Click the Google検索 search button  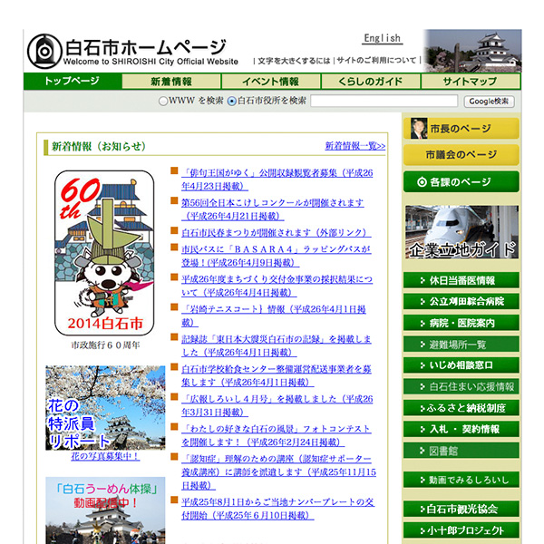coord(490,102)
